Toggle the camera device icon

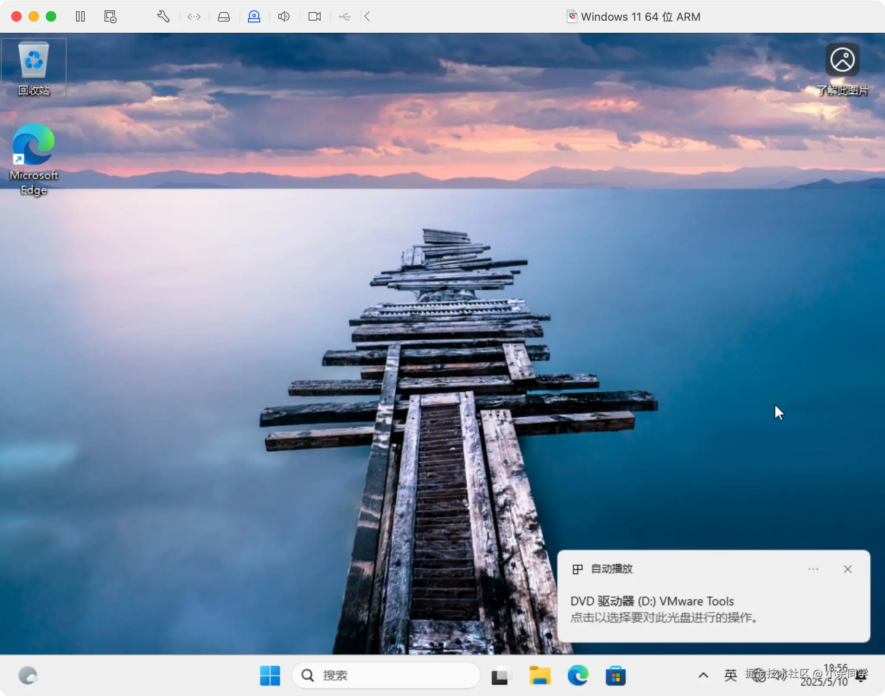(315, 17)
